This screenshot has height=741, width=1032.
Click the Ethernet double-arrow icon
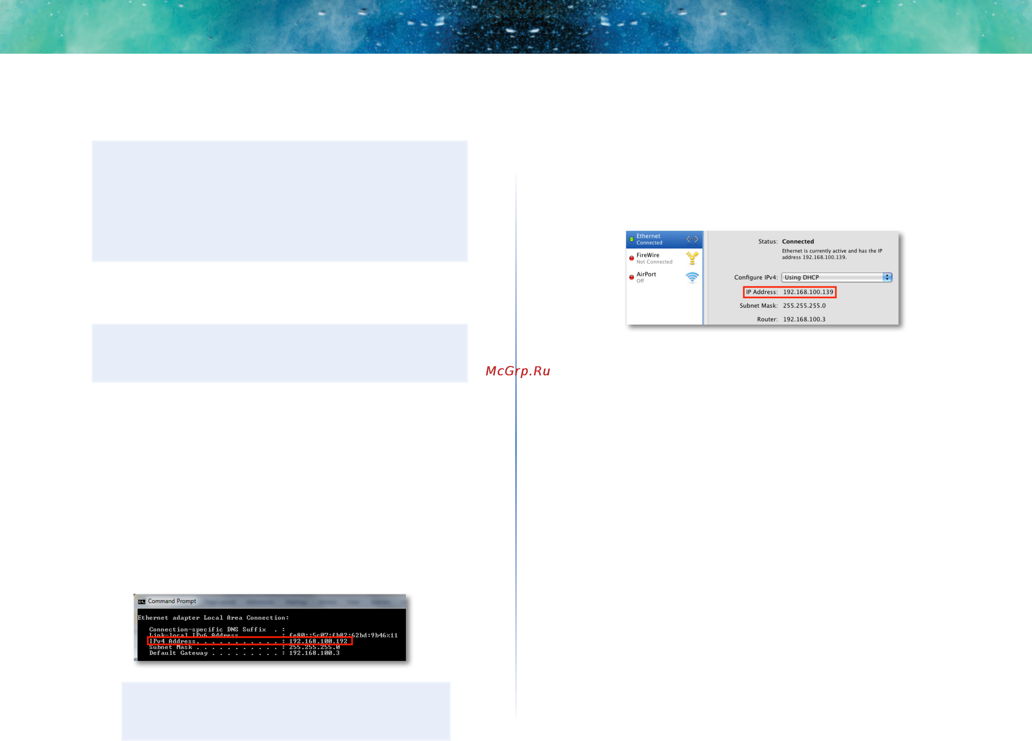click(x=692, y=239)
